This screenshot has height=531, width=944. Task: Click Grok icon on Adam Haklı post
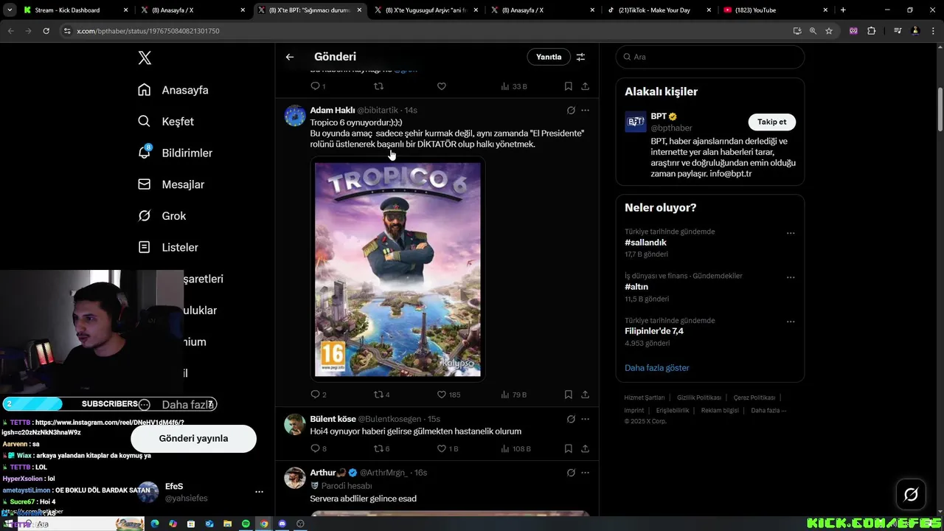tap(570, 110)
